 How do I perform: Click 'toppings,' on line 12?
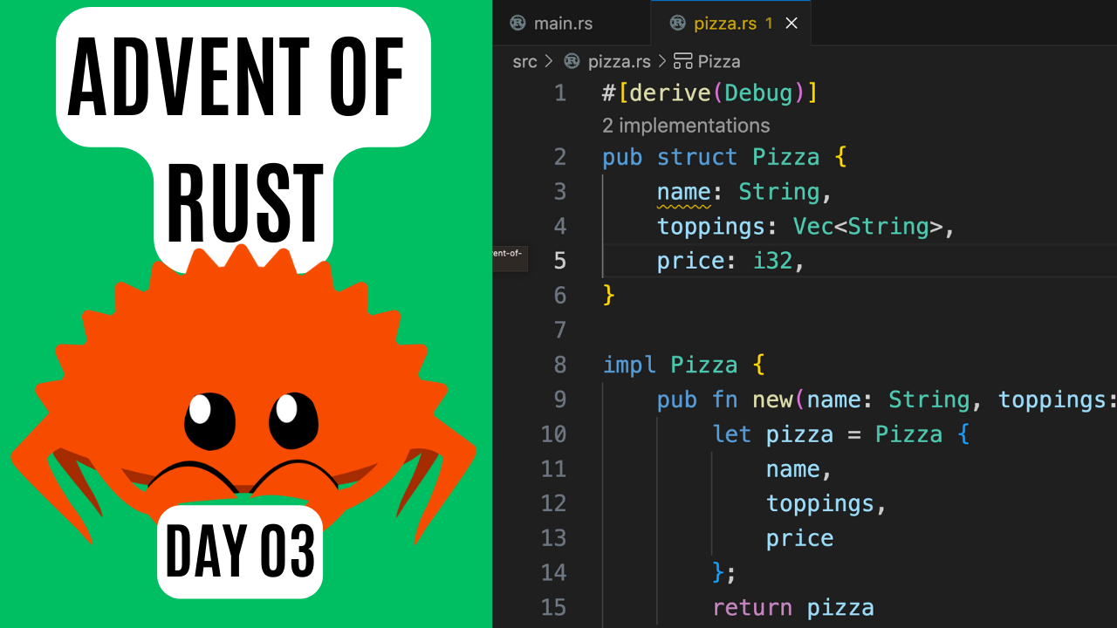pyautogui.click(x=826, y=503)
